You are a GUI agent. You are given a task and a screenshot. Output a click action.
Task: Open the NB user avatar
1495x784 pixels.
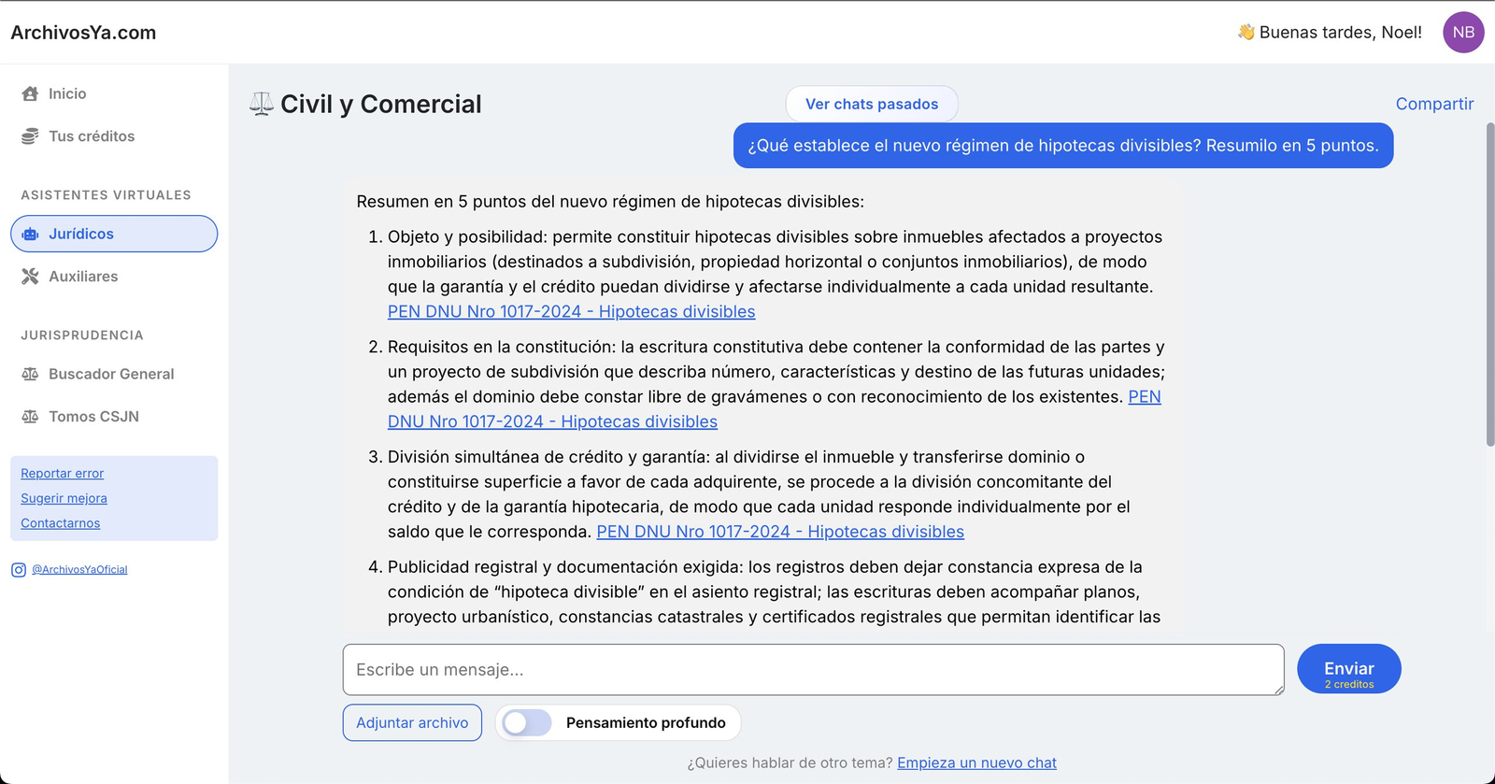[1463, 33]
